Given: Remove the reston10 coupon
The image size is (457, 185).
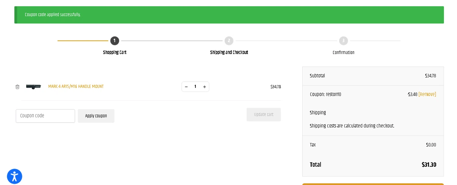Looking at the screenshot, I should [427, 94].
